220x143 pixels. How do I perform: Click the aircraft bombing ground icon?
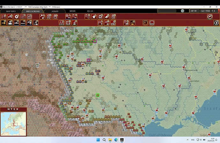[x=132, y=23]
